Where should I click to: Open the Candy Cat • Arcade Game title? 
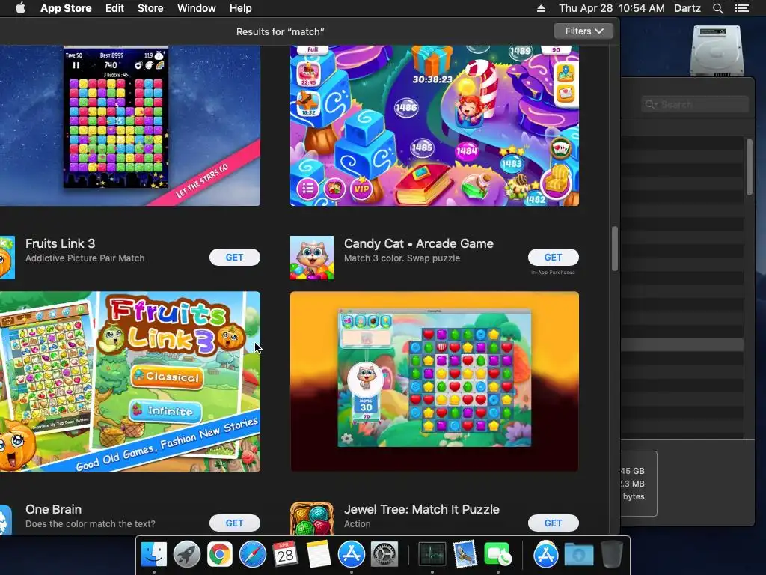coord(419,243)
